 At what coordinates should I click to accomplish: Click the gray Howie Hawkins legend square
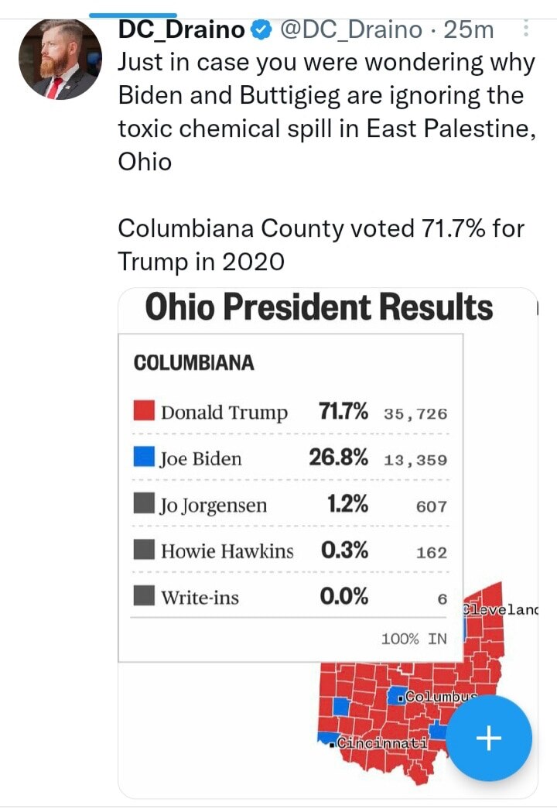(x=145, y=550)
